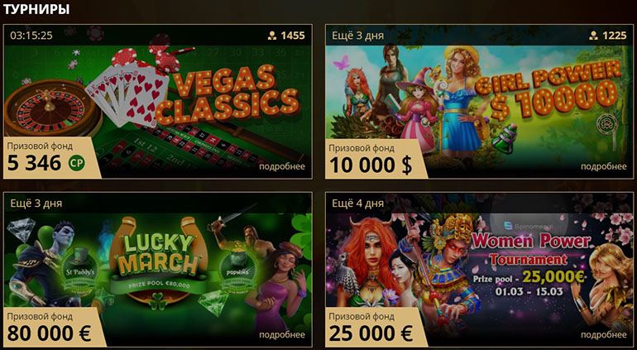This screenshot has width=637, height=350.
Task: Select the Vegas Classics tournament banner
Action: click(158, 102)
